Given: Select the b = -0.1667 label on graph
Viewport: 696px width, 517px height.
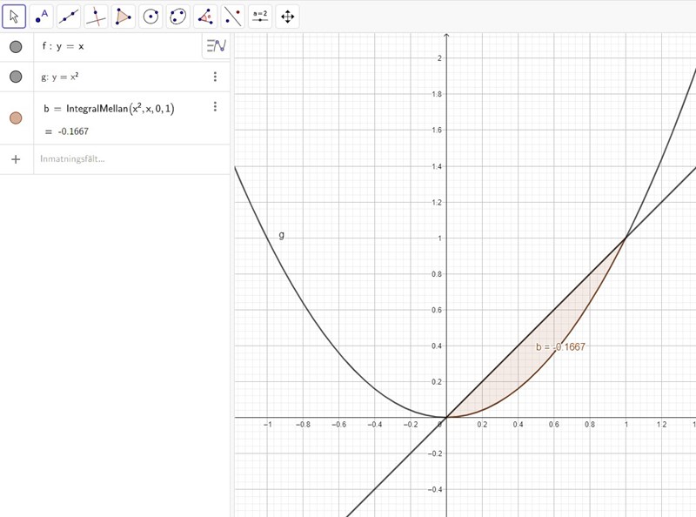Looking at the screenshot, I should [x=560, y=346].
